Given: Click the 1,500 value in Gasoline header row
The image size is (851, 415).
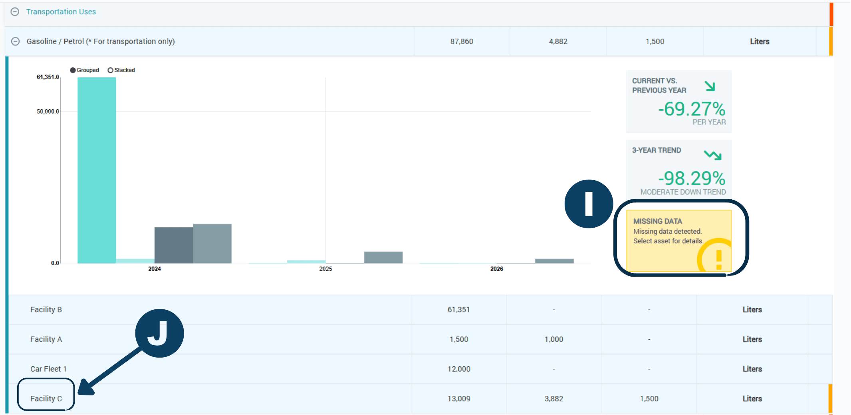Looking at the screenshot, I should pos(655,41).
